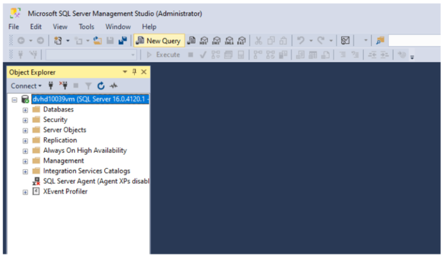This screenshot has height=260, width=448.
Task: Click the Disconnect plug icon in Object Explorer
Action: [63, 86]
